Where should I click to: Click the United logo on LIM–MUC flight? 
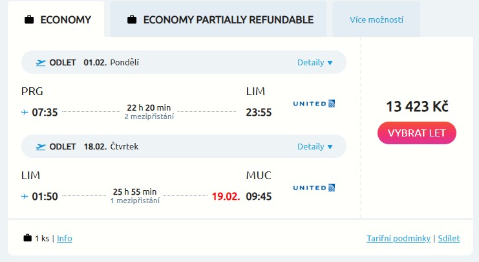coord(314,188)
